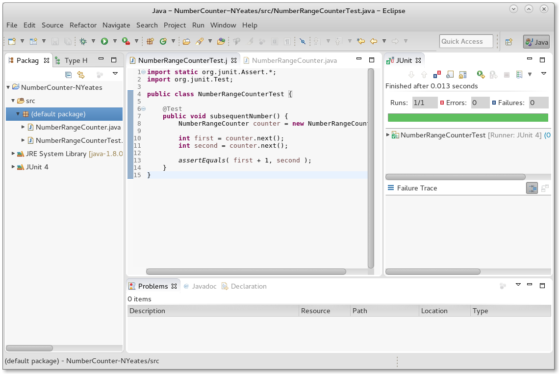Image resolution: width=559 pixels, height=374 pixels.
Task: Click the Open Perspective icon
Action: pyautogui.click(x=509, y=42)
